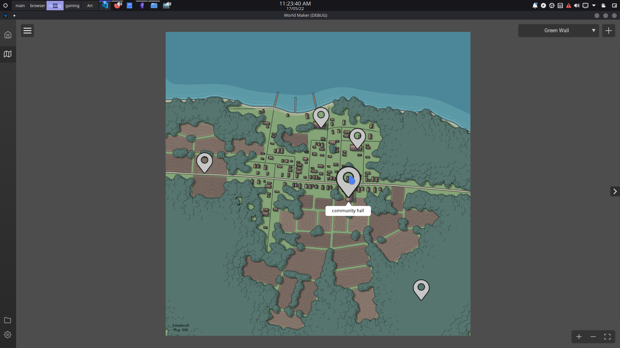Image resolution: width=620 pixels, height=348 pixels.
Task: Open the hamburger menu button
Action: tap(27, 31)
